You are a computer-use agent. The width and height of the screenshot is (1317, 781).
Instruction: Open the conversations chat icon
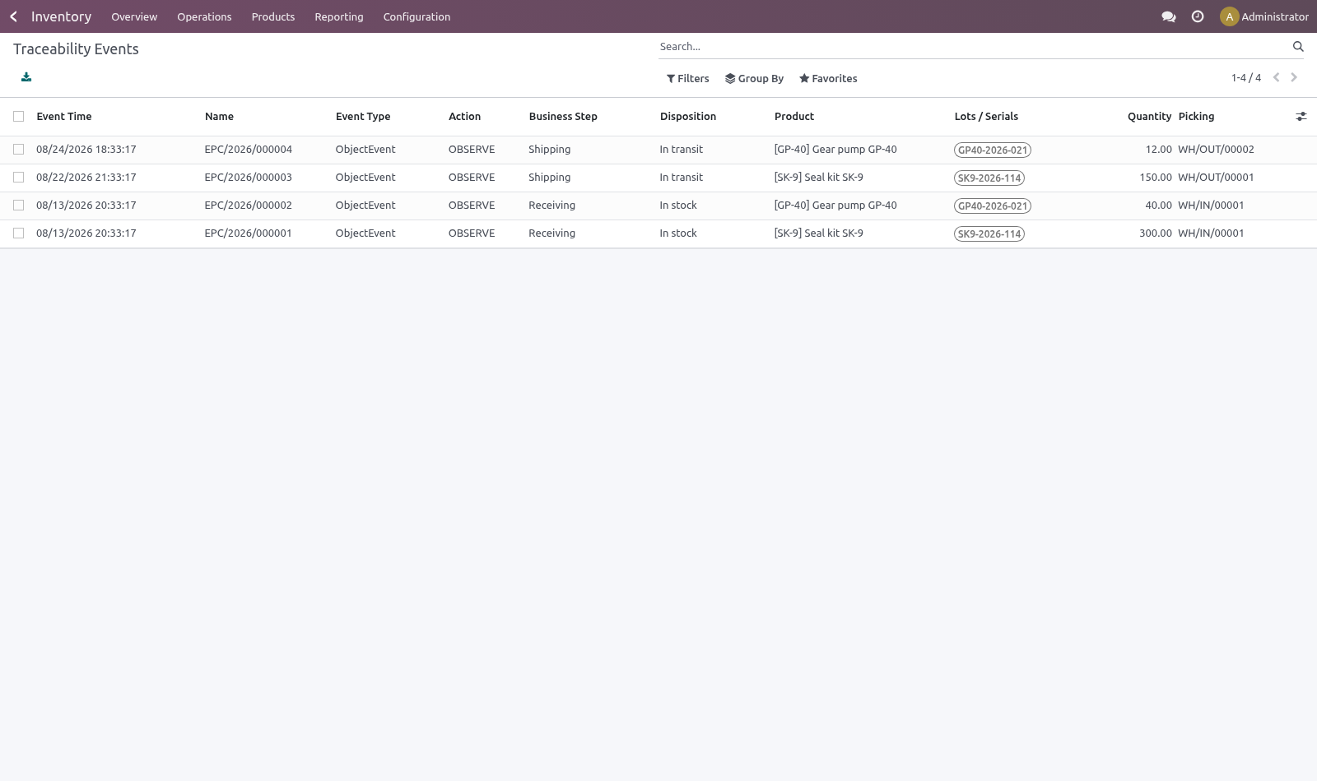coord(1168,16)
